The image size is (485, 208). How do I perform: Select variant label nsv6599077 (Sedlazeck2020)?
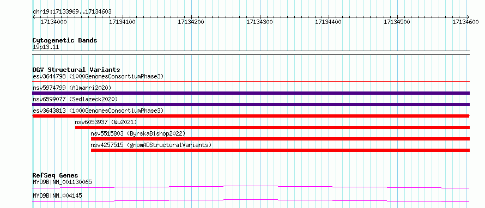pos(75,99)
